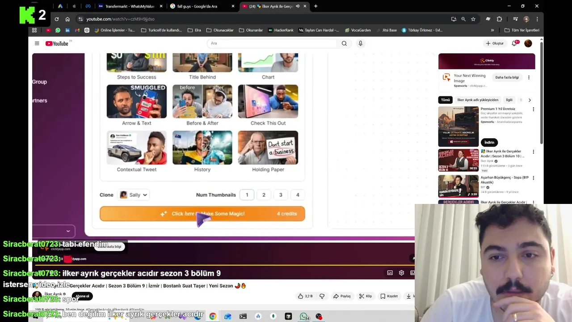Open the WhatsApp bookmark icon
The width and height of the screenshot is (572, 322).
(58, 30)
